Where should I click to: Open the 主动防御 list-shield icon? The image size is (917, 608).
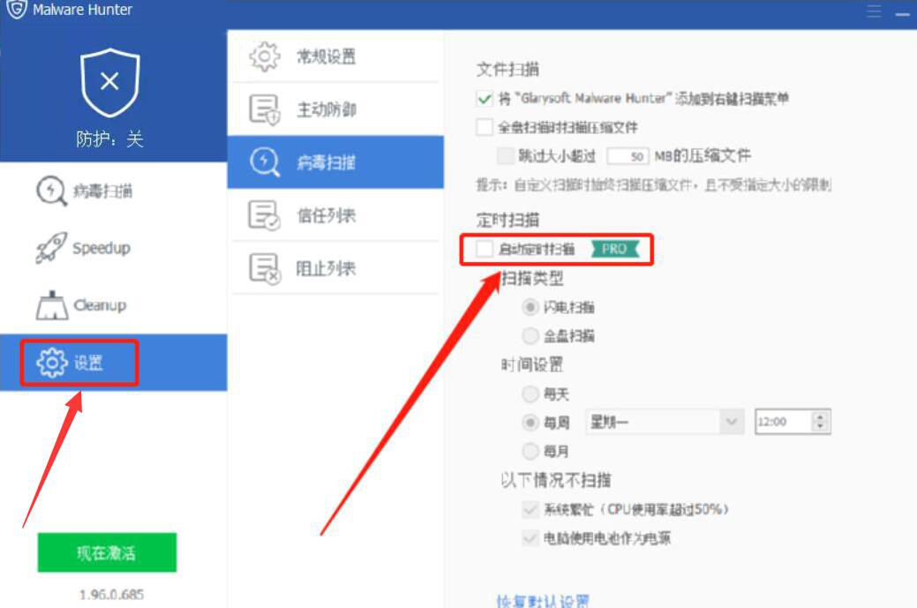point(265,109)
